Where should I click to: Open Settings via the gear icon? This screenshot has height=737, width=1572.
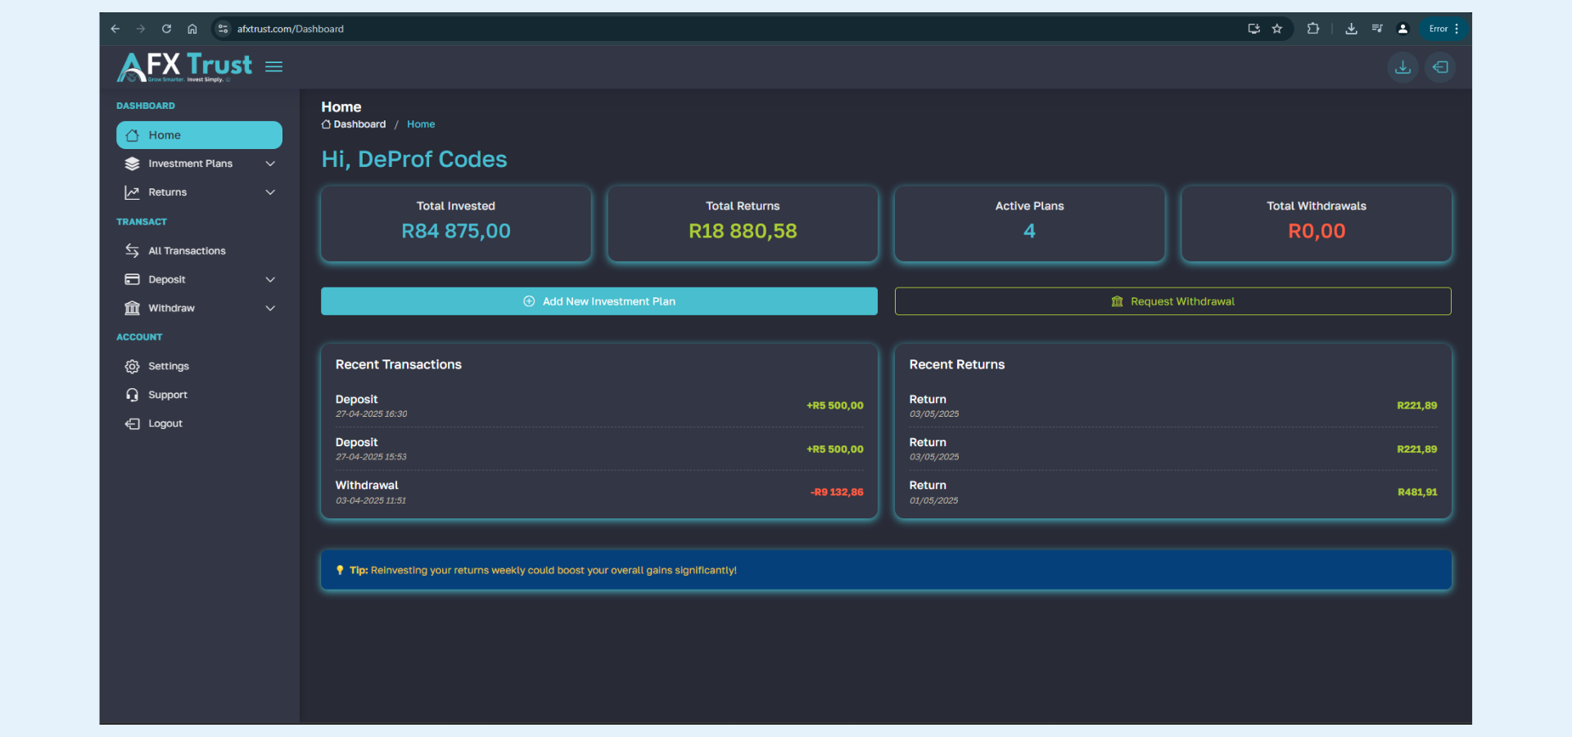click(x=133, y=366)
